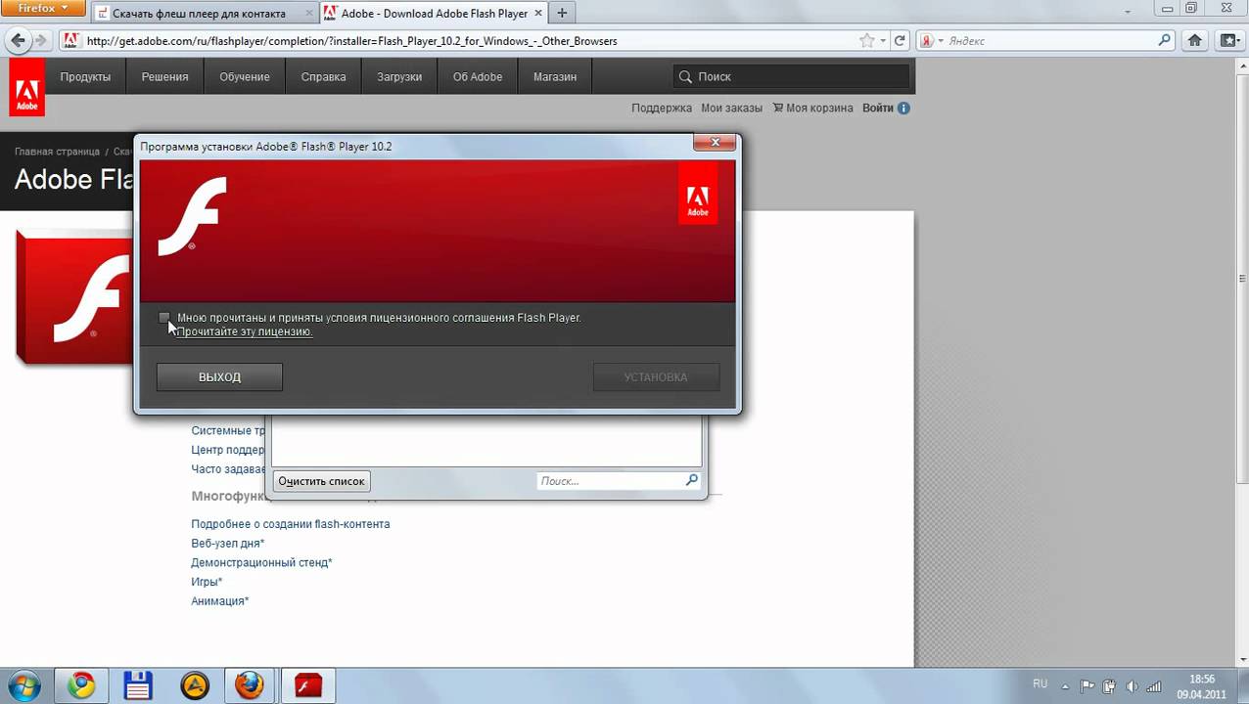The height and width of the screenshot is (704, 1249).
Task: Click the Adobe logo on the website header
Action: coord(26,88)
